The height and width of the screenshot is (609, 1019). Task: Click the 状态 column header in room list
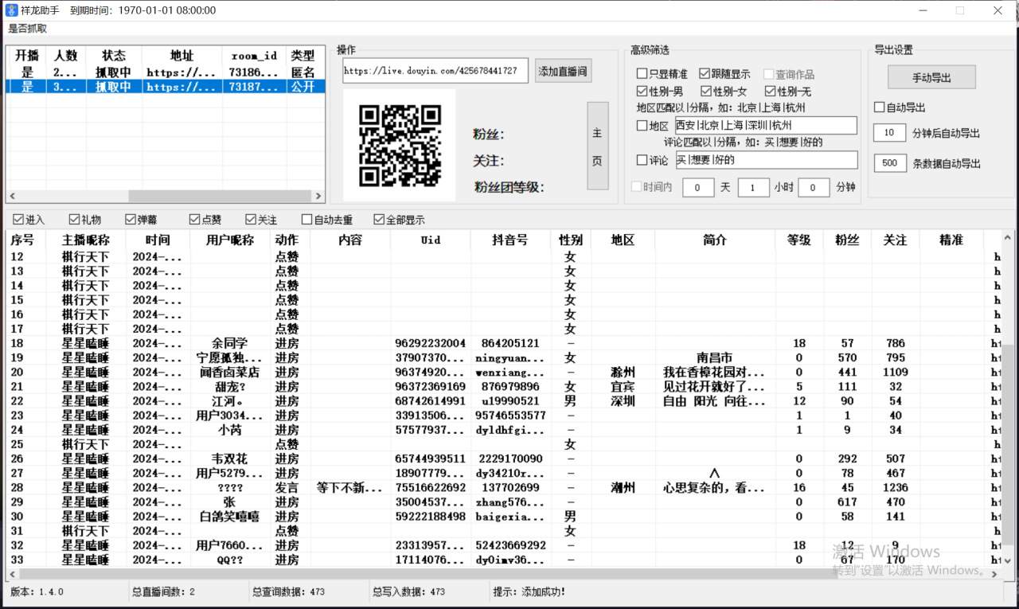(114, 56)
